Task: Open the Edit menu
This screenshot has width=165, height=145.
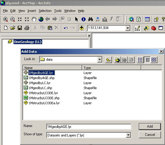Action: click(x=13, y=11)
